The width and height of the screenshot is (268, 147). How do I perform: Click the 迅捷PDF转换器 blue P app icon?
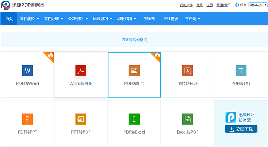coord(231,117)
